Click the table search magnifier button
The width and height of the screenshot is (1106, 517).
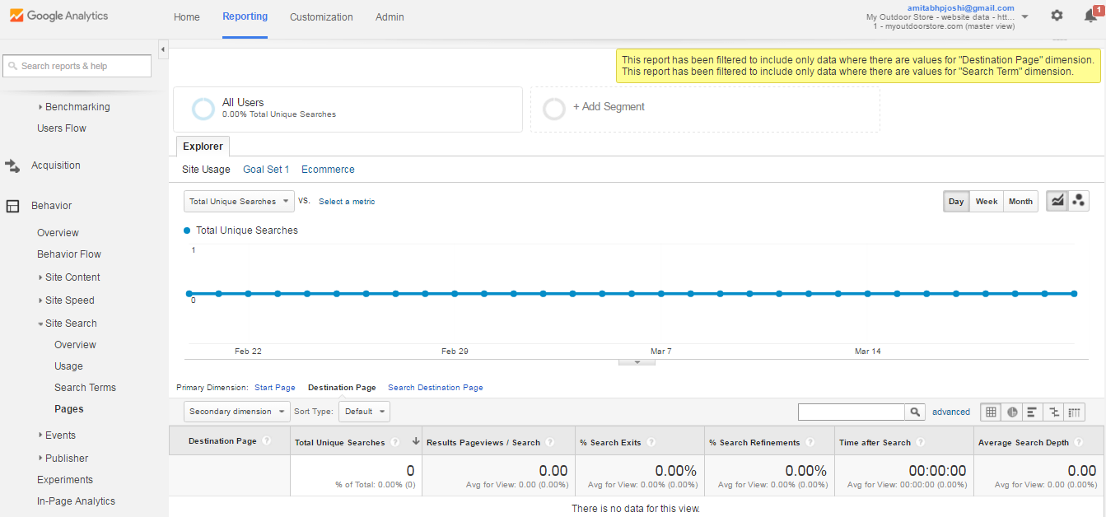[x=915, y=412]
